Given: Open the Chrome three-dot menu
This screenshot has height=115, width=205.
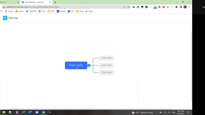Looking at the screenshot, I should pos(189,7).
